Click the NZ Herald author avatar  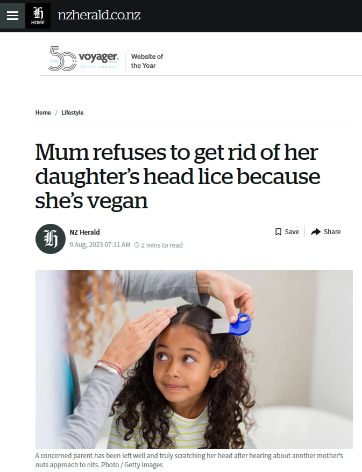[x=51, y=239]
